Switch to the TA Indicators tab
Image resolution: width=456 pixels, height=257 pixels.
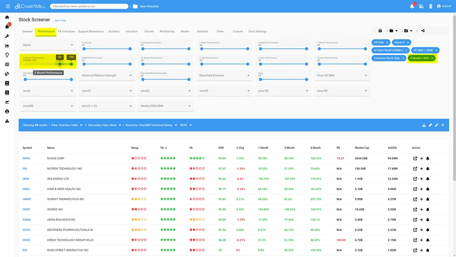tap(66, 31)
